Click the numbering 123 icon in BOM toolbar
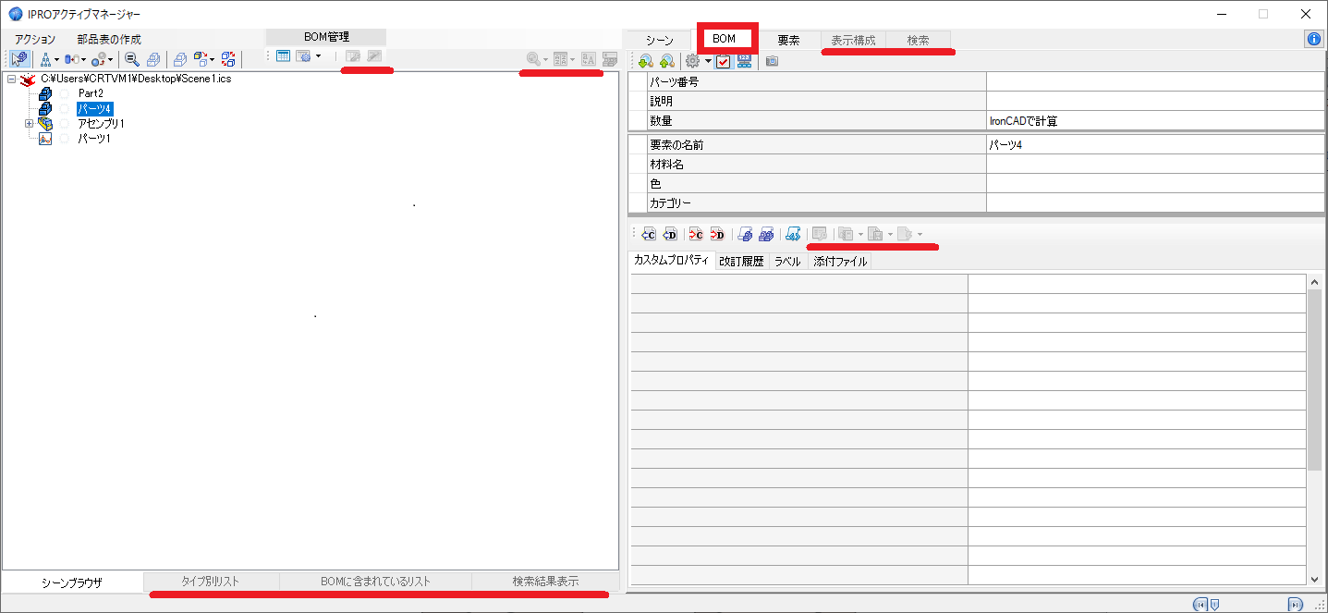 (x=745, y=61)
